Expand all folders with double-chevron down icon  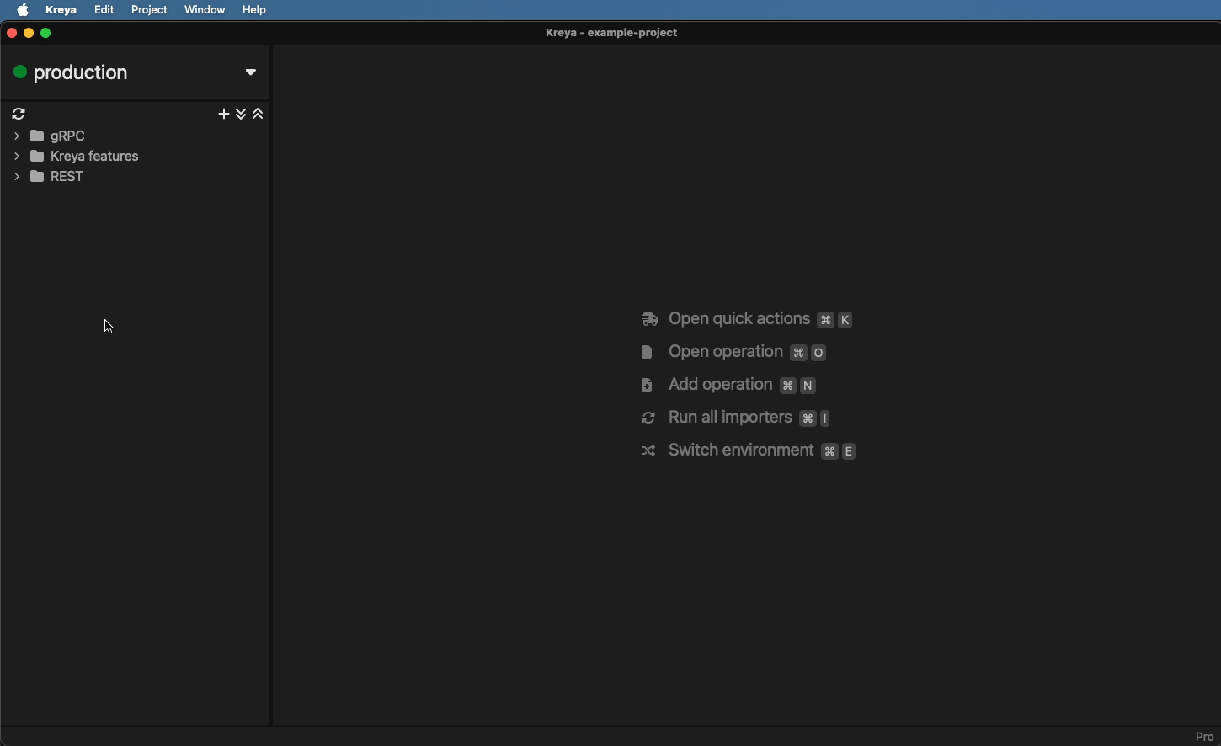click(x=242, y=114)
